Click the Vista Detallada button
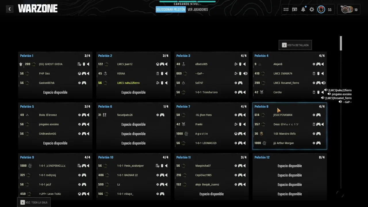Screen dimensions: 368x207 coord(295,45)
